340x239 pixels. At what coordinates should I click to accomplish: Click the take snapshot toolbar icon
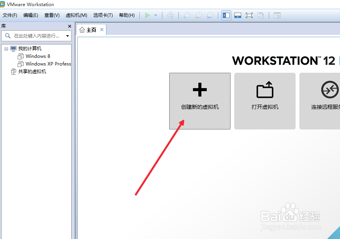click(x=187, y=15)
